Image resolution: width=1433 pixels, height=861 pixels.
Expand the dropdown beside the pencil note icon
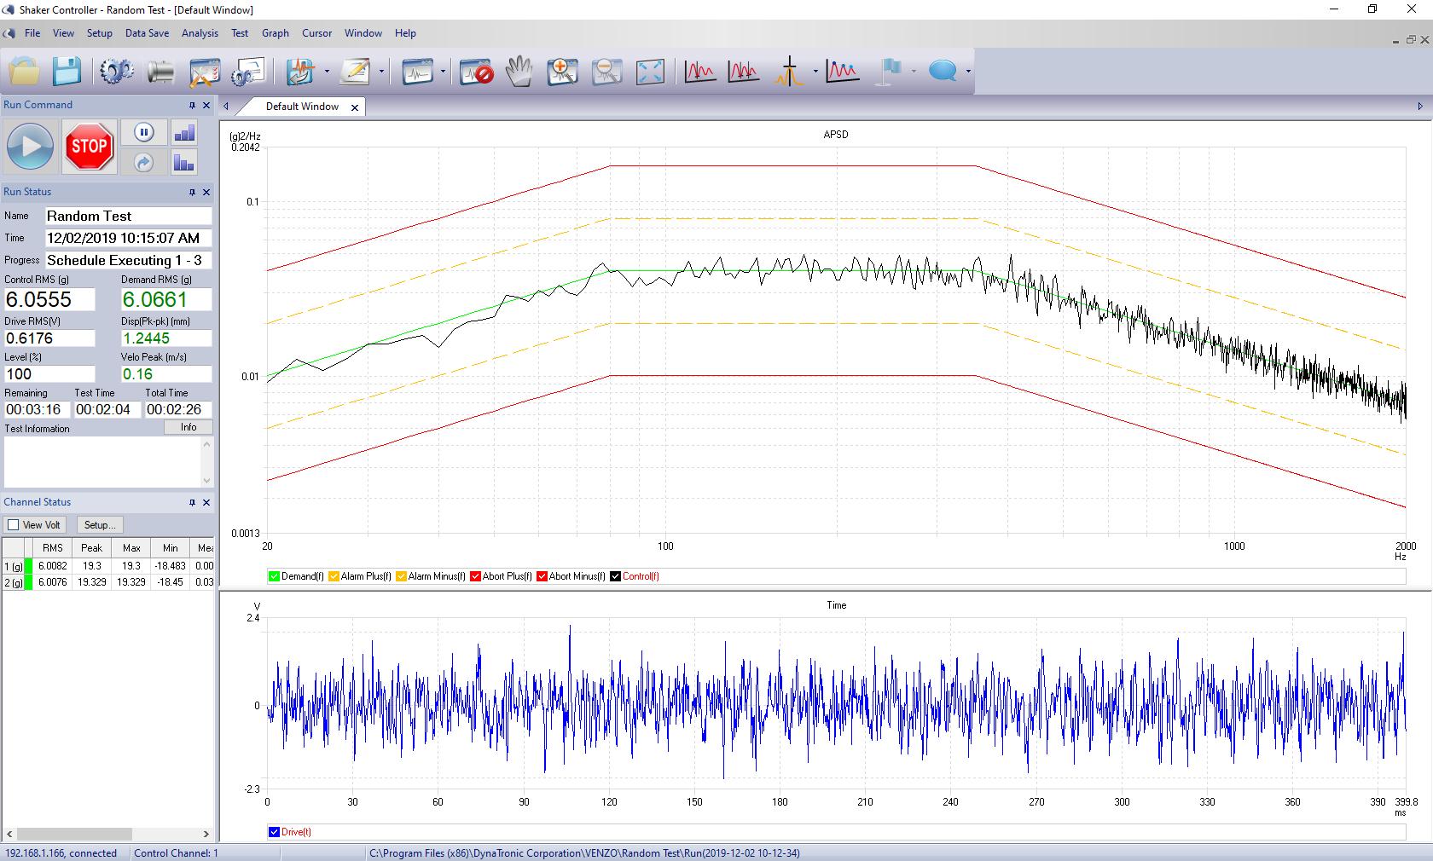click(381, 72)
